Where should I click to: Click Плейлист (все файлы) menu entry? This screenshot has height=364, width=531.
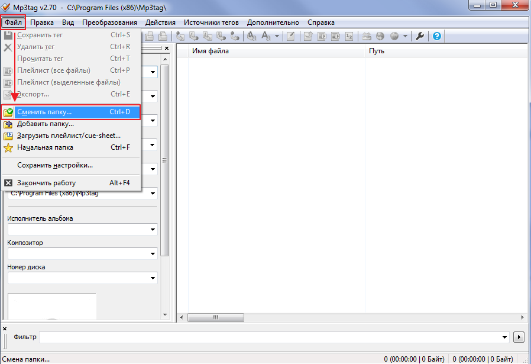click(x=71, y=70)
